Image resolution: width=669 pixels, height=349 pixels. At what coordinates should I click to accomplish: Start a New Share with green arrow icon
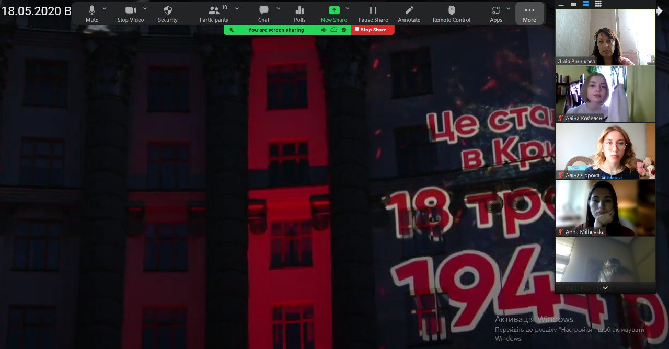(x=333, y=14)
